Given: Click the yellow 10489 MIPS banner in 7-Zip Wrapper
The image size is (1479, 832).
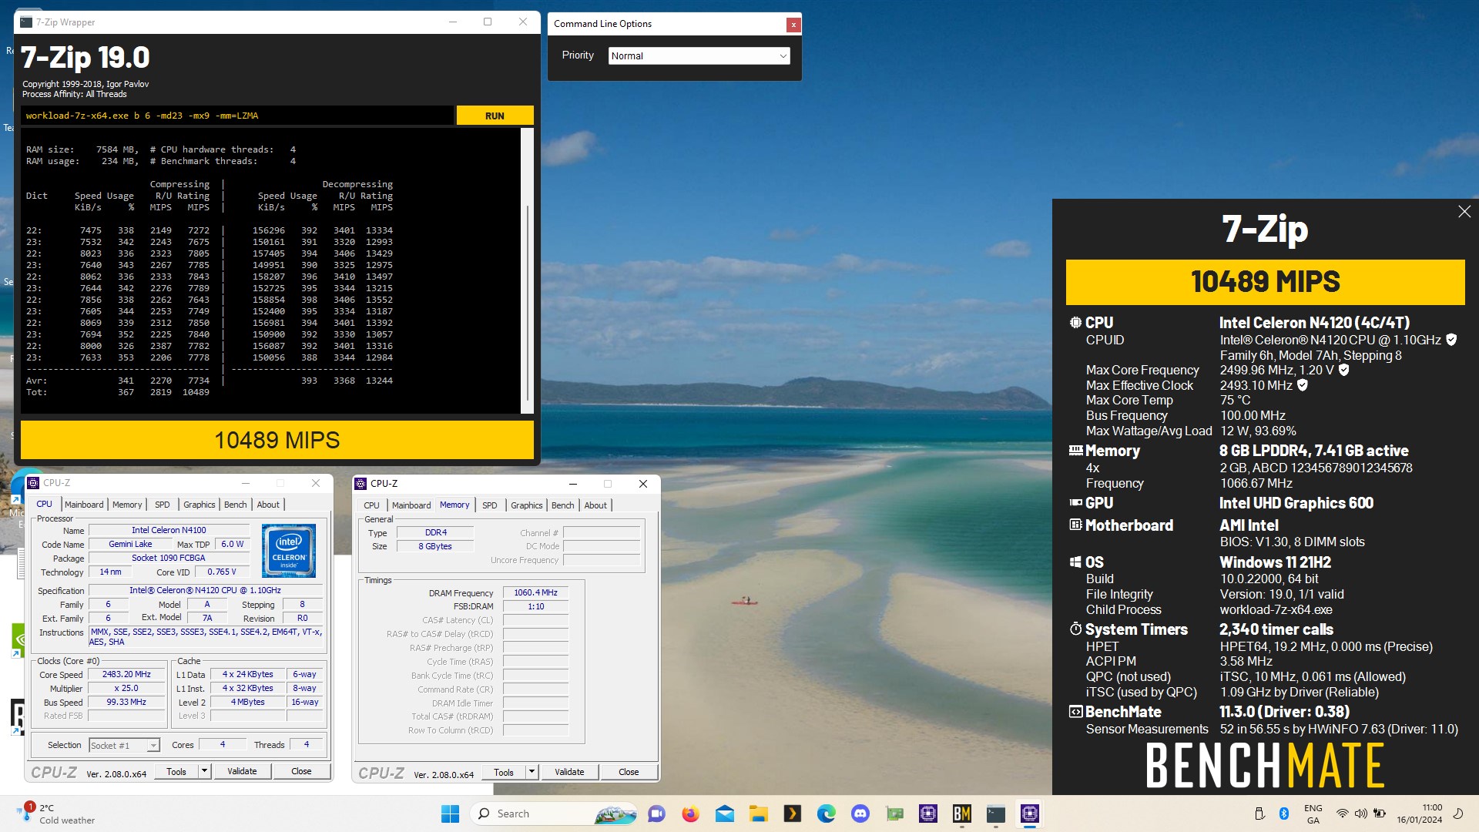Looking at the screenshot, I should [277, 440].
